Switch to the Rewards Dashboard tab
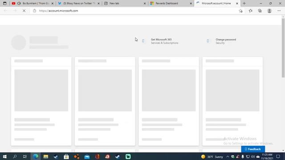Screen dimensions: 285x160 click(x=171, y=3)
